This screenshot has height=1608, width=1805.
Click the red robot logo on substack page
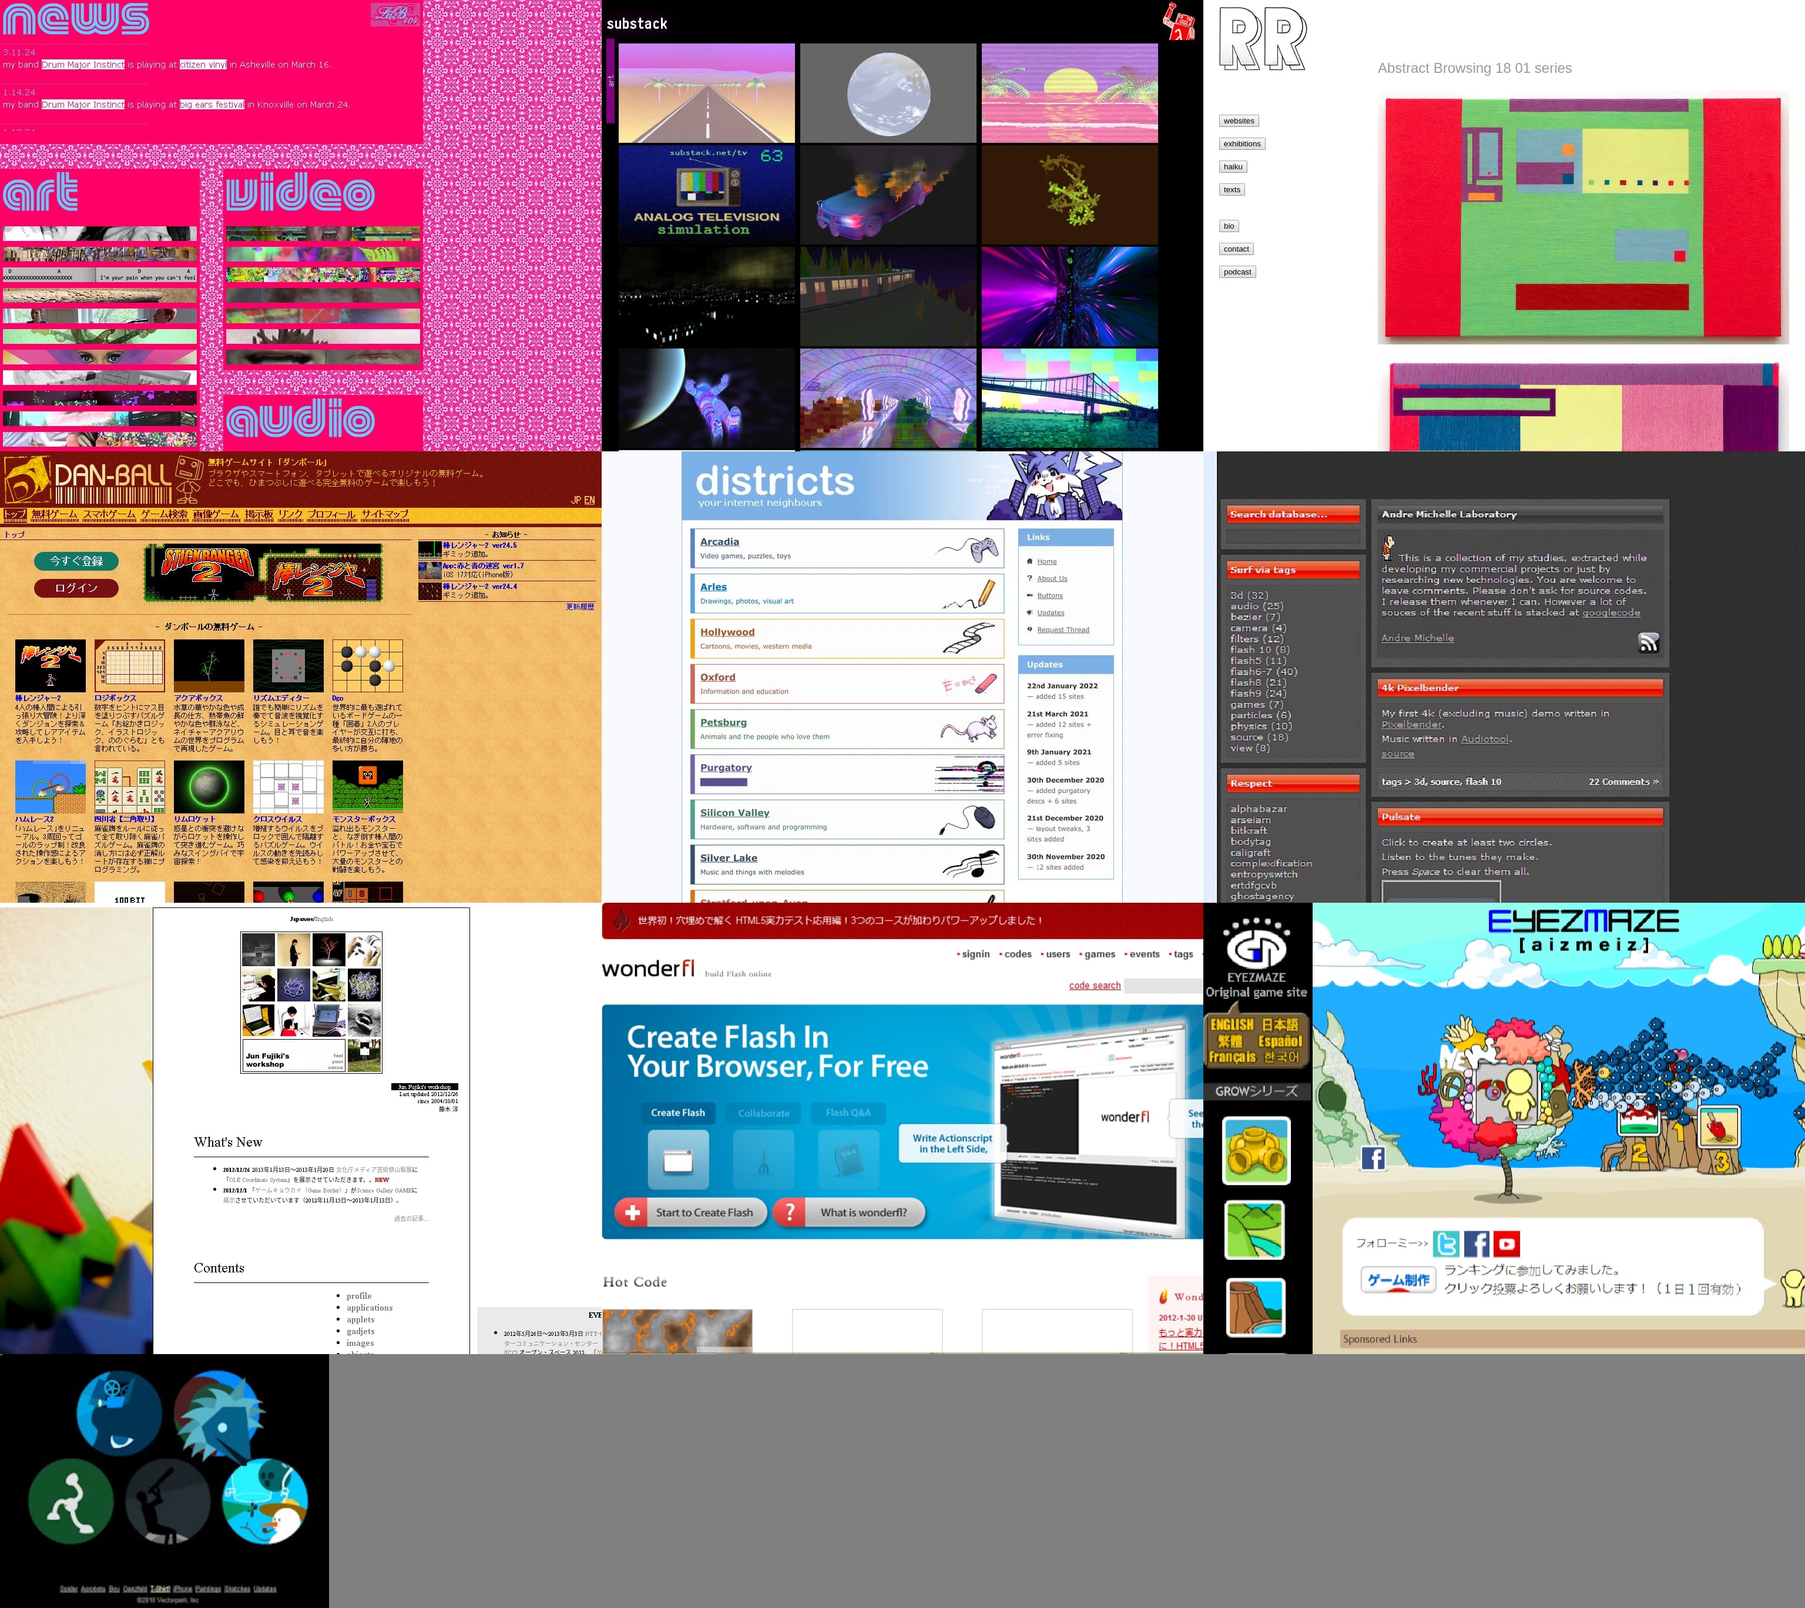click(x=1178, y=21)
